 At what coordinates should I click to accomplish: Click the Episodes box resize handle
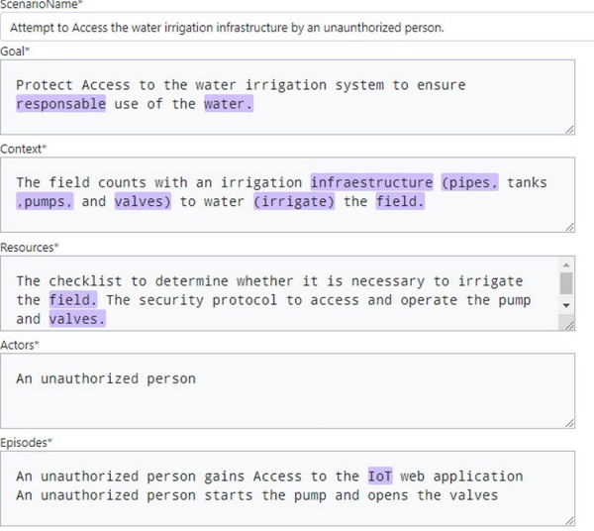pyautogui.click(x=568, y=520)
